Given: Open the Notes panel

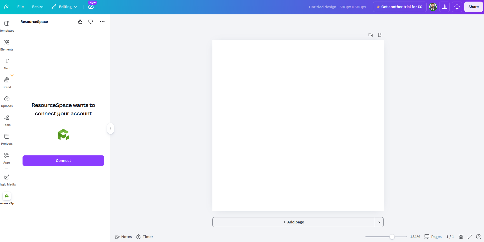Looking at the screenshot, I should 123,237.
